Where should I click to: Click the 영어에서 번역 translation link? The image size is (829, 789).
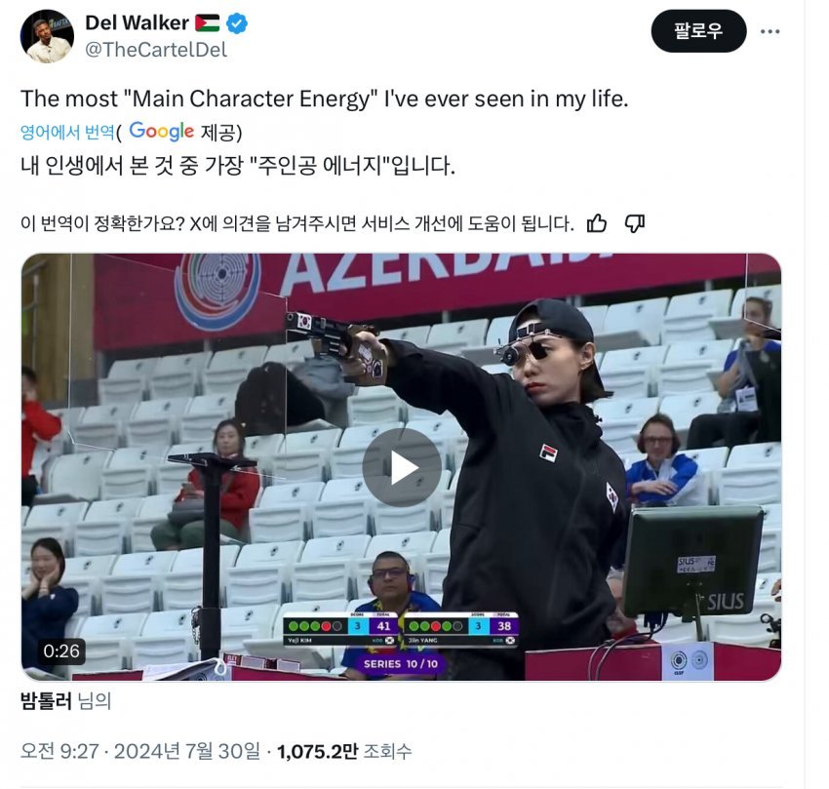pyautogui.click(x=67, y=132)
